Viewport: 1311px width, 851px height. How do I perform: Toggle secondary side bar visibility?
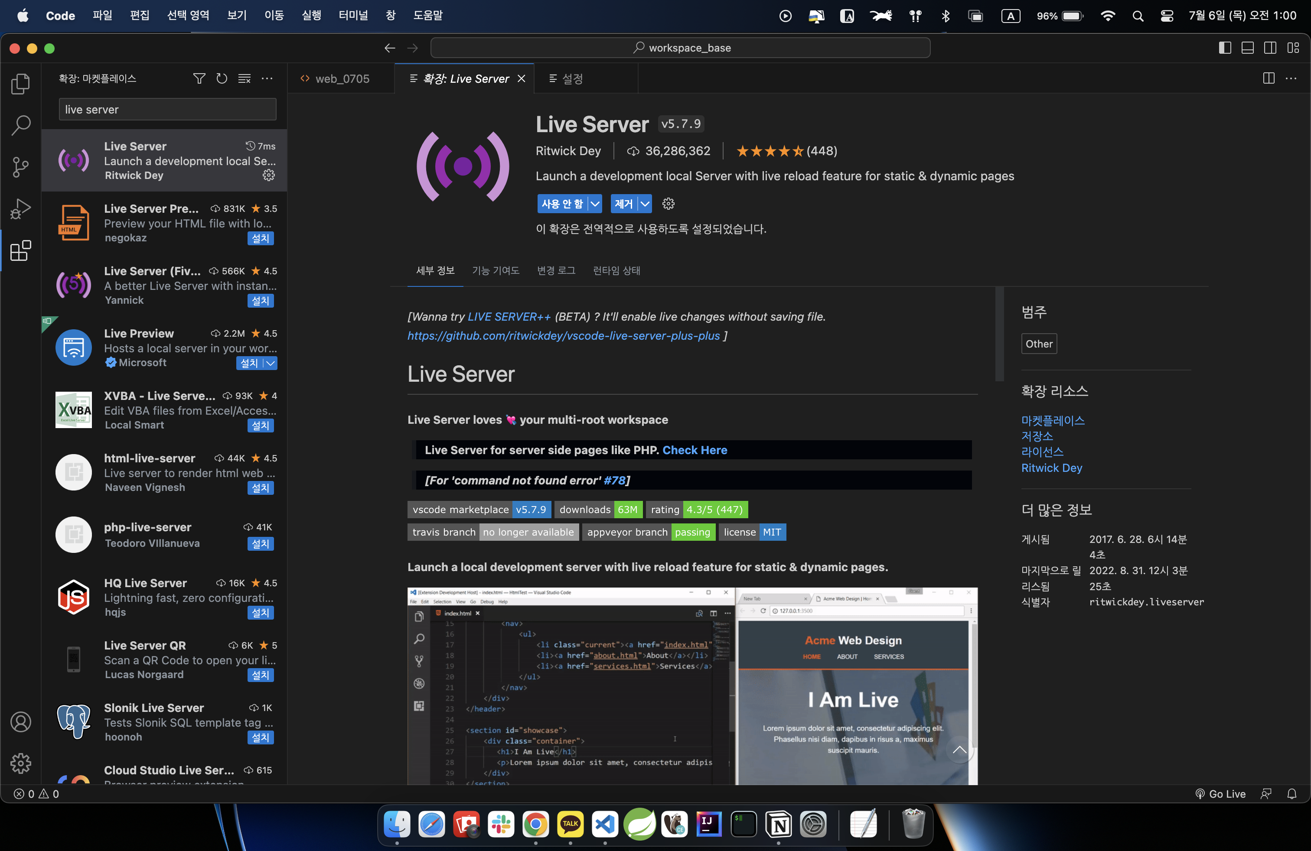tap(1270, 48)
